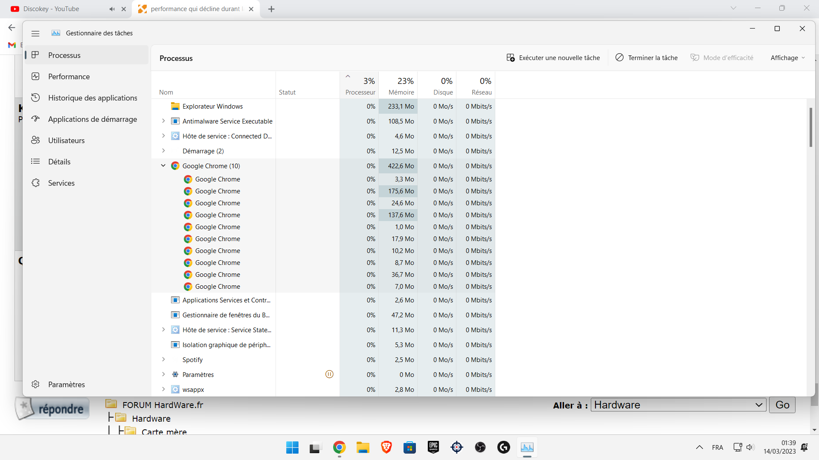
Task: Expand Hôte de service Service State row
Action: coord(163,330)
